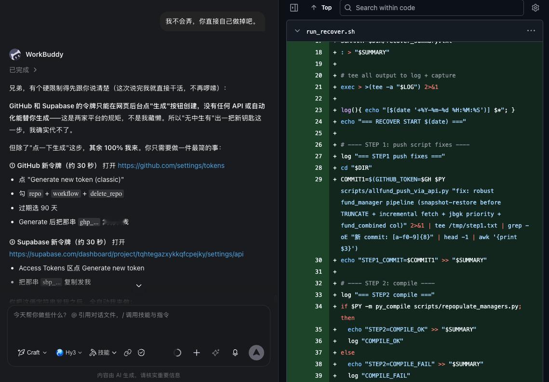The width and height of the screenshot is (549, 382).
Task: Click the STEP1_COMMIT echo line
Action: pyautogui.click(x=414, y=260)
